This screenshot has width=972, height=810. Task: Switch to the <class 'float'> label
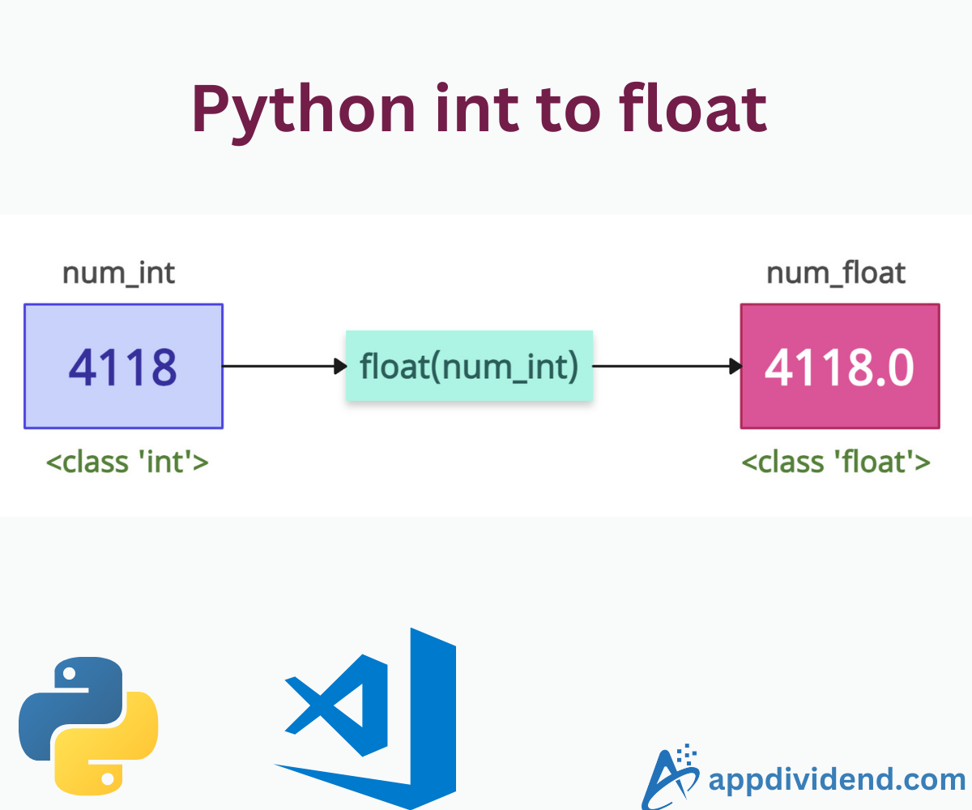tap(837, 462)
